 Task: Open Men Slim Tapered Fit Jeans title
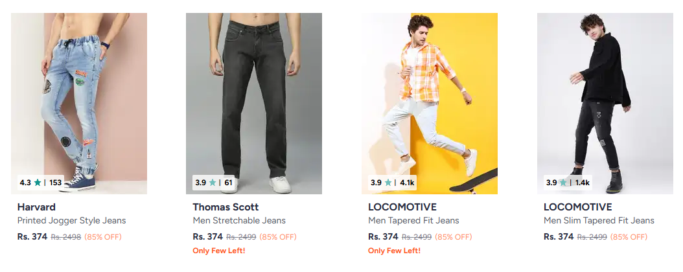coord(599,221)
